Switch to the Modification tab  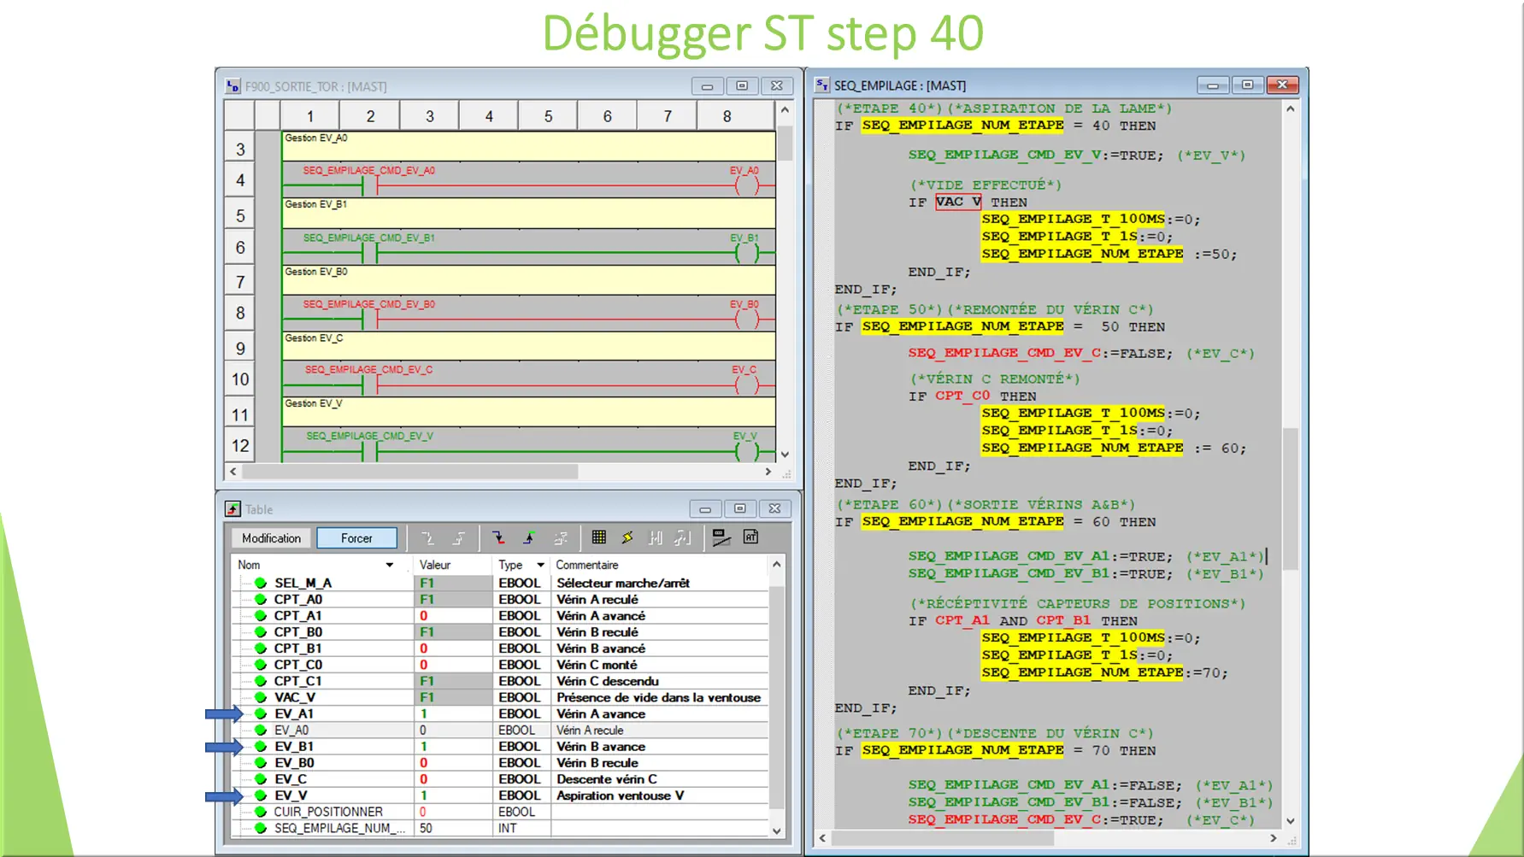coord(270,537)
